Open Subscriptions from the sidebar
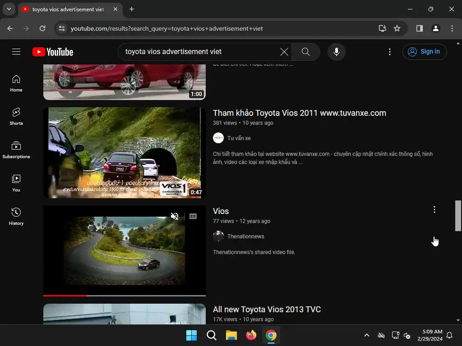Image resolution: width=462 pixels, height=346 pixels. coord(16,150)
